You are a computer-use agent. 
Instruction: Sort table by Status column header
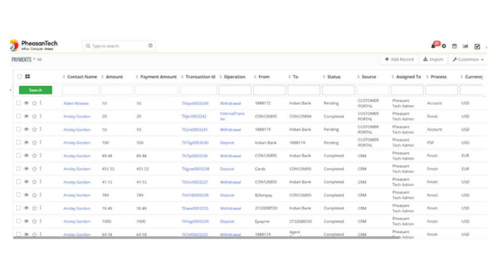(333, 77)
